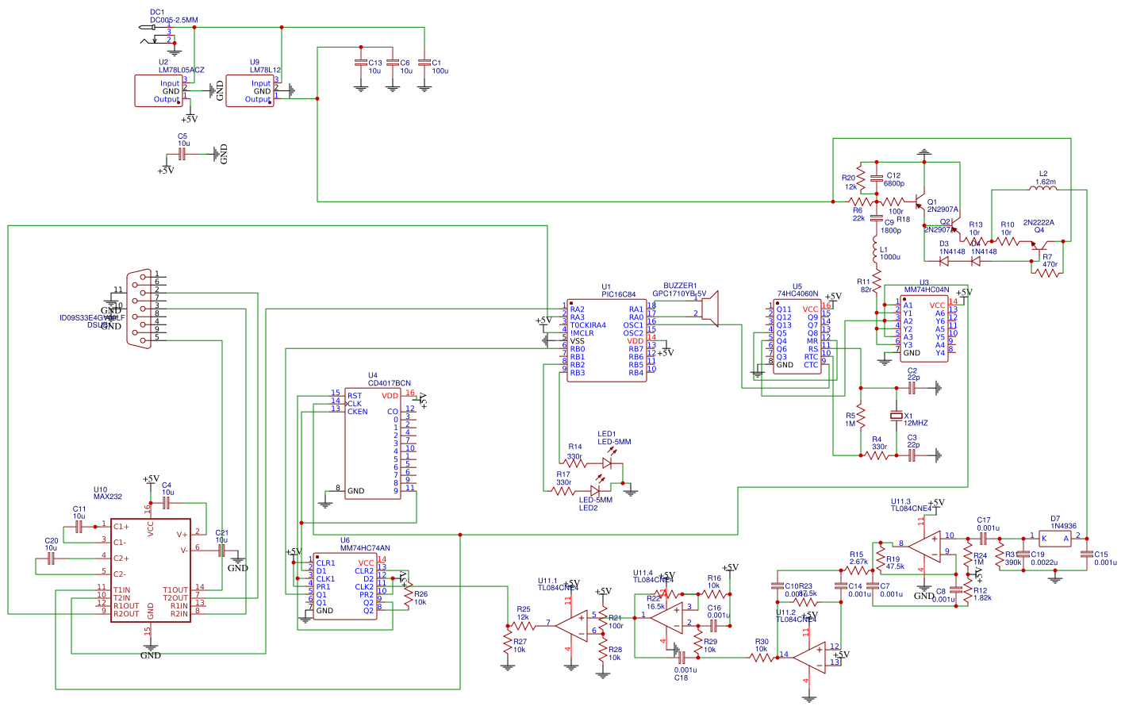Click the OSC1 pin label on PIC16C84

633,325
